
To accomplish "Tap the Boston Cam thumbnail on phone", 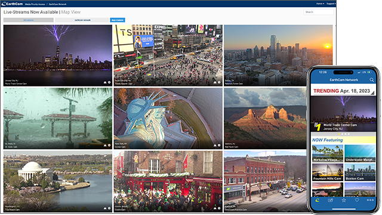I will pos(360,172).
